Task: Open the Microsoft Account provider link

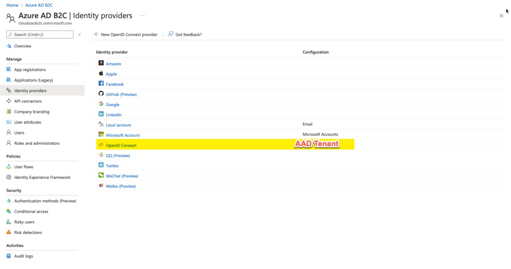Action: (123, 135)
